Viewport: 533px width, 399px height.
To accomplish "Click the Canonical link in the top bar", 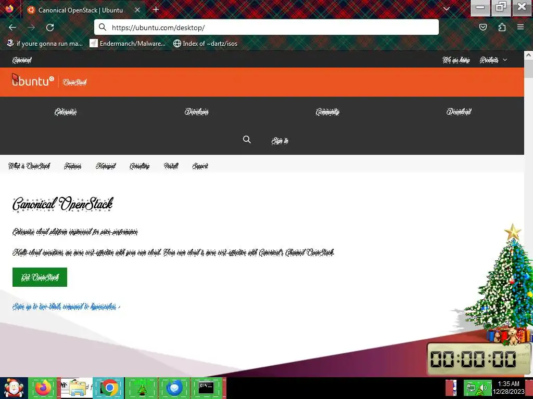I will coord(22,60).
